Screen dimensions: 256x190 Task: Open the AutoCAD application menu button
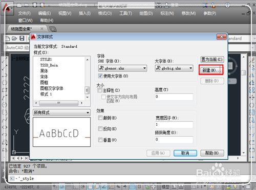(7, 9)
